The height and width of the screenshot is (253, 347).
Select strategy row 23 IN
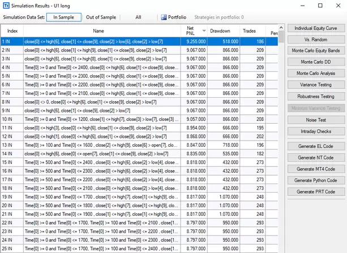(139, 232)
